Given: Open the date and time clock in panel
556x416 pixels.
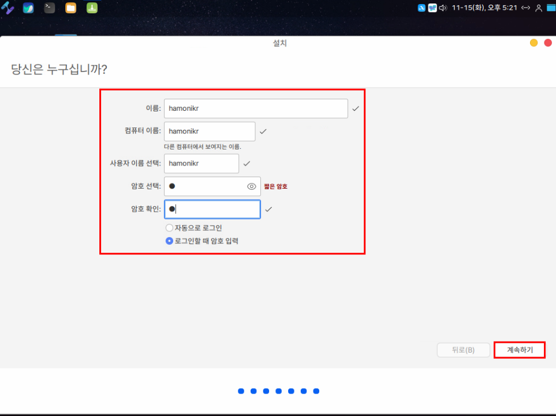Looking at the screenshot, I should click(476, 8).
